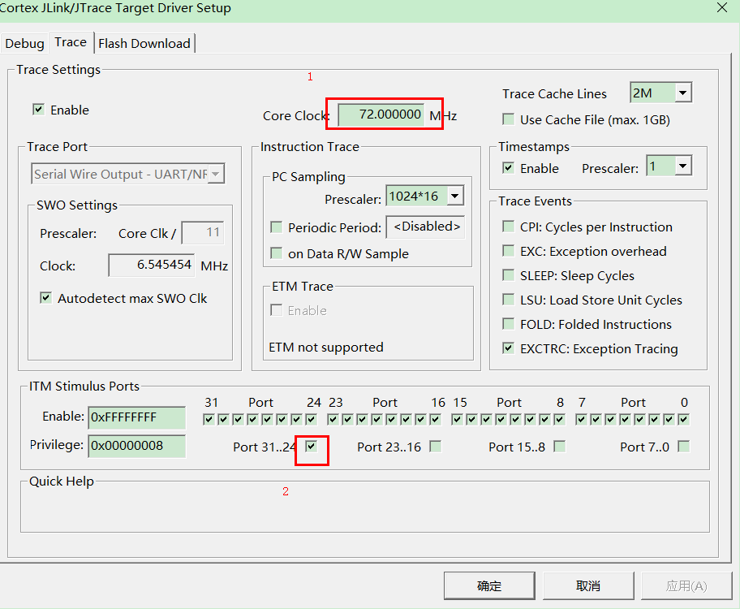Toggle ITM stimulus port 8 checkbox
Image resolution: width=740 pixels, height=609 pixels.
(x=559, y=419)
